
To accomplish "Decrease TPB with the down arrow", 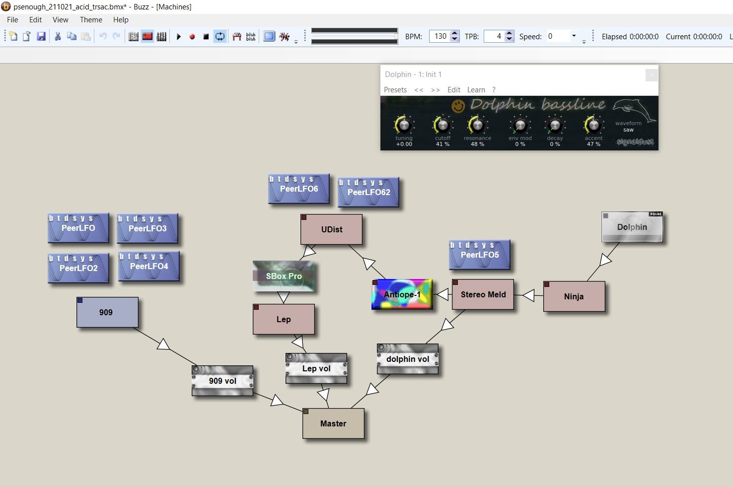I will pos(509,39).
